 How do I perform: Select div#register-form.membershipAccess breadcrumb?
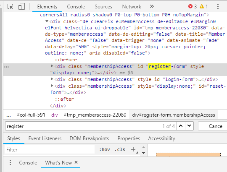coord(174,115)
